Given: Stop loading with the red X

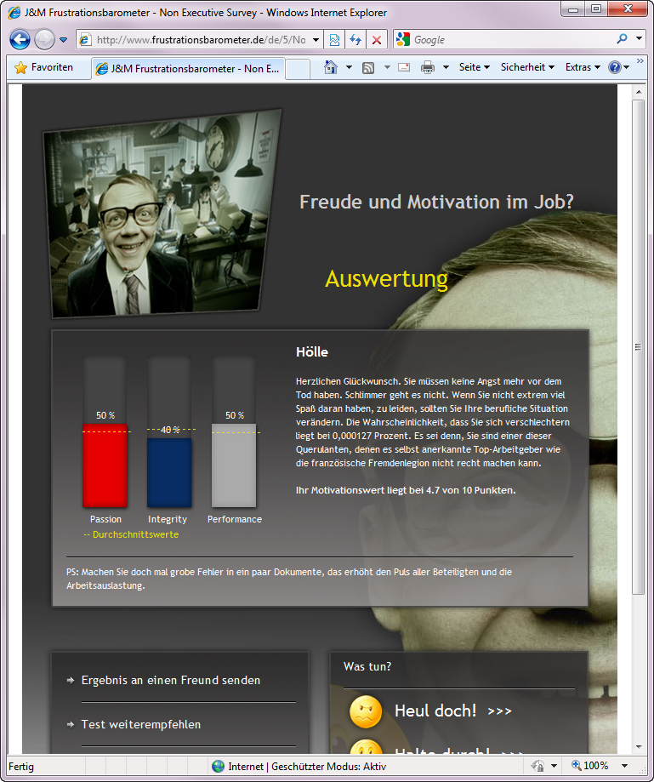Looking at the screenshot, I should 377,40.
